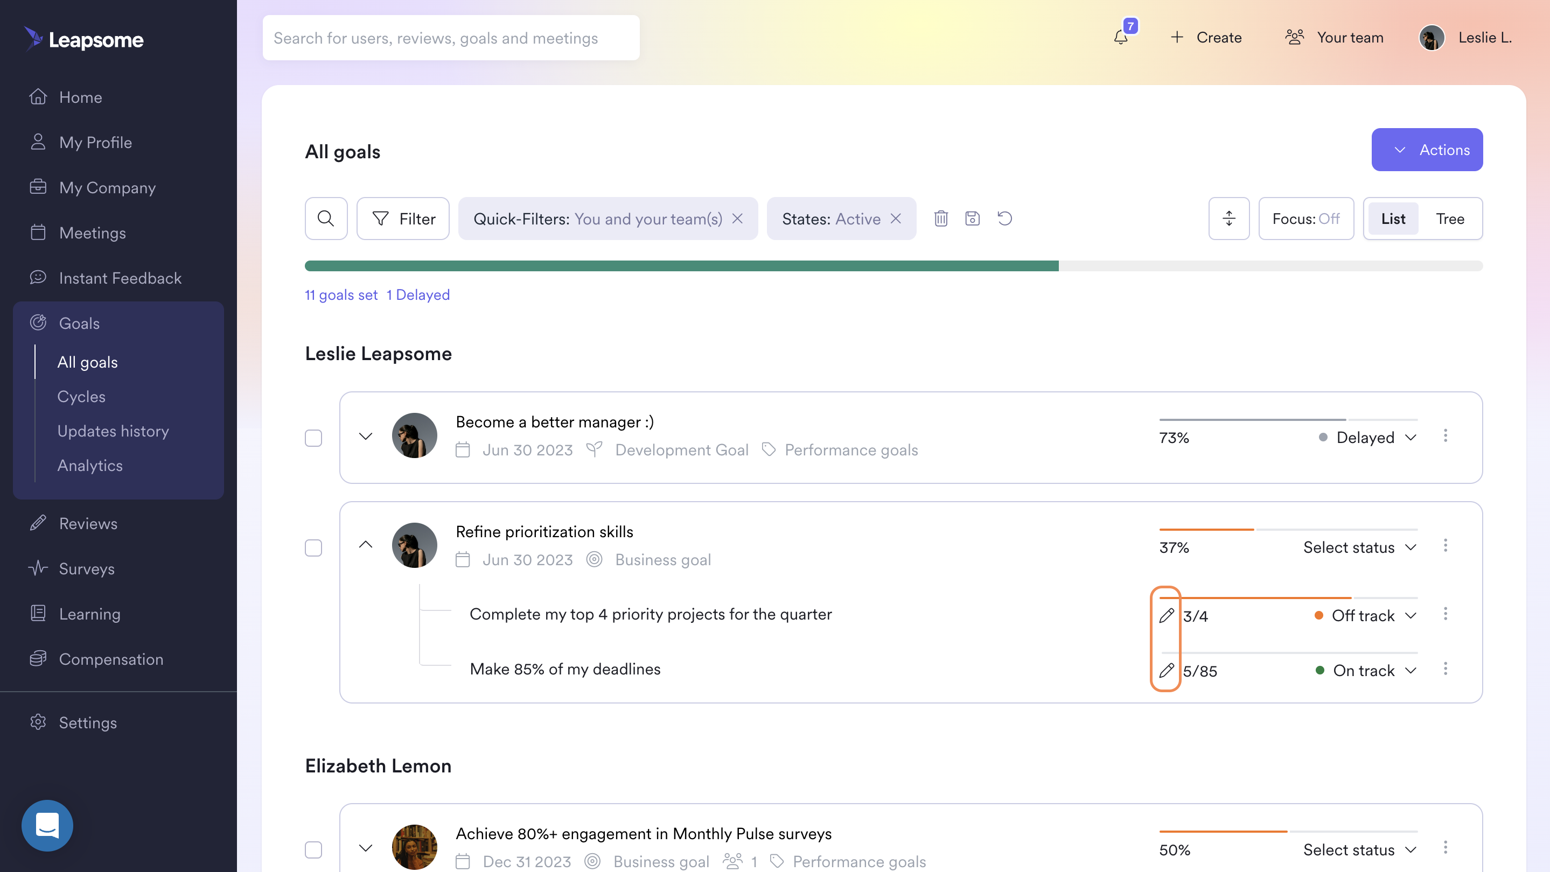The height and width of the screenshot is (872, 1550).
Task: Reset filters with the undo arrow icon
Action: (x=1005, y=219)
